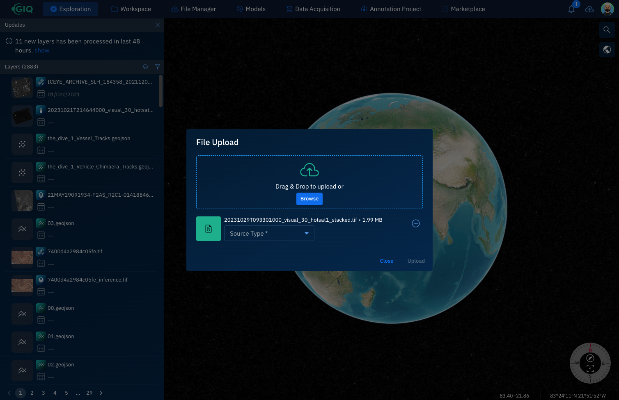Open the user profile avatar

tap(607, 9)
